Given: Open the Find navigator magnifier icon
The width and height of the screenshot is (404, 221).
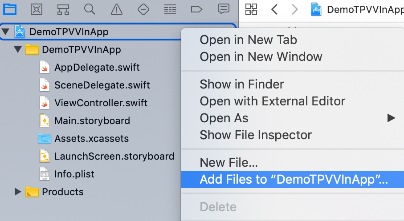Looking at the screenshot, I should tap(90, 8).
